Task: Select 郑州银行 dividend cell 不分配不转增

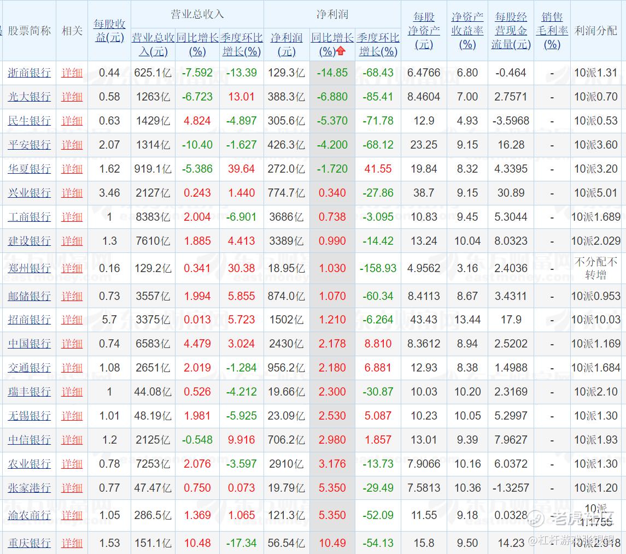Action: tap(596, 268)
